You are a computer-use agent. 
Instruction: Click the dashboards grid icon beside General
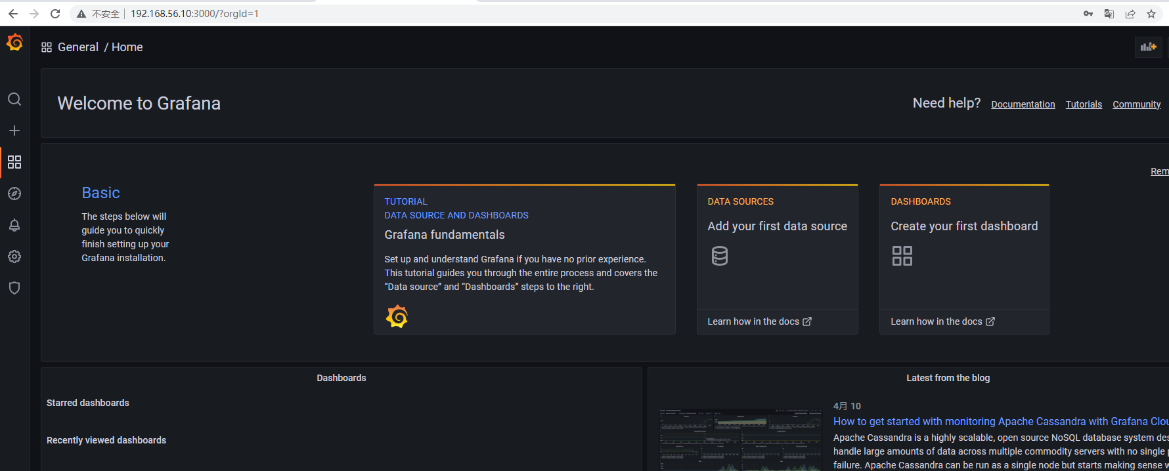(x=47, y=47)
